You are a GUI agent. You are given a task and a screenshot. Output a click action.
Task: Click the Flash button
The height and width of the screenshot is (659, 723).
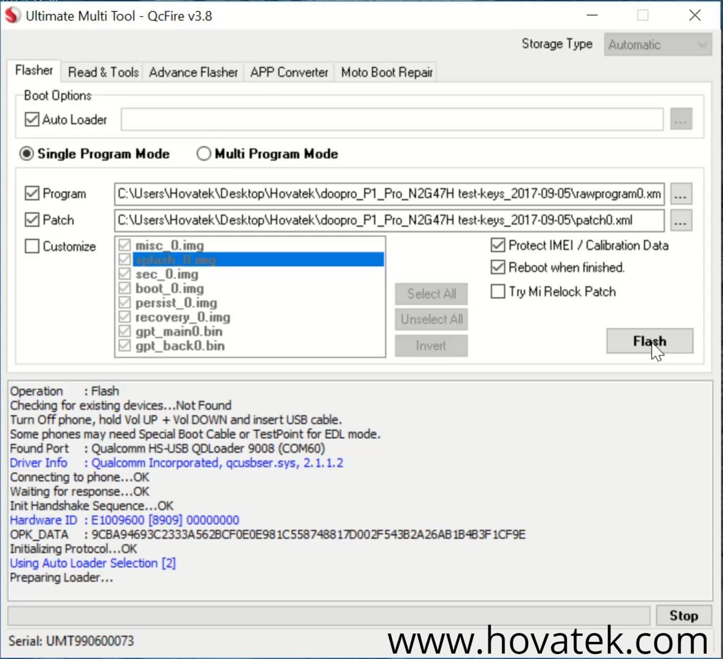(650, 341)
